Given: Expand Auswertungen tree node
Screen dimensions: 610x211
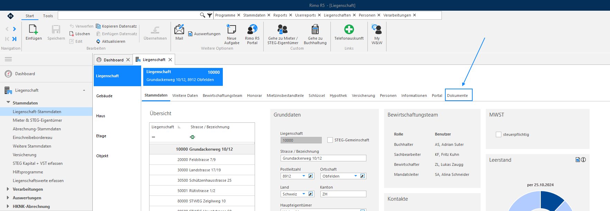Looking at the screenshot, I should pos(8,198).
